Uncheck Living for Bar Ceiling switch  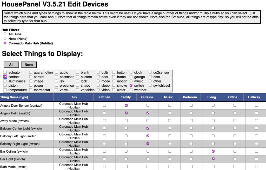(213, 151)
